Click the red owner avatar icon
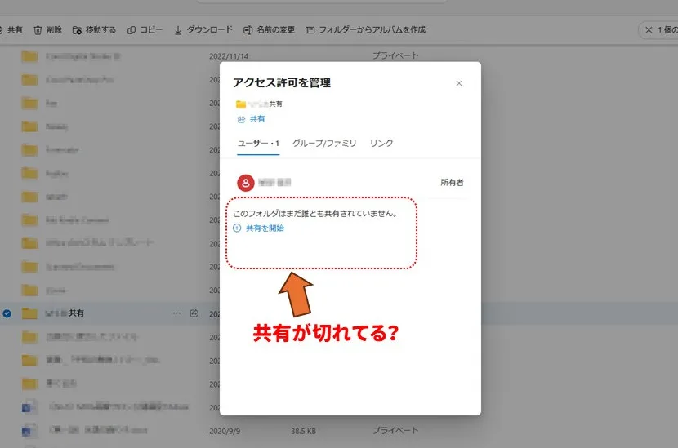Image resolution: width=678 pixels, height=448 pixels. tap(246, 183)
